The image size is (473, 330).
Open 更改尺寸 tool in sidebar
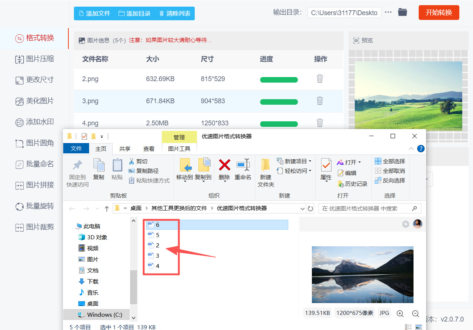[34, 80]
